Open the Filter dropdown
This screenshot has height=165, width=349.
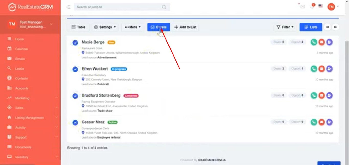[x=285, y=27]
